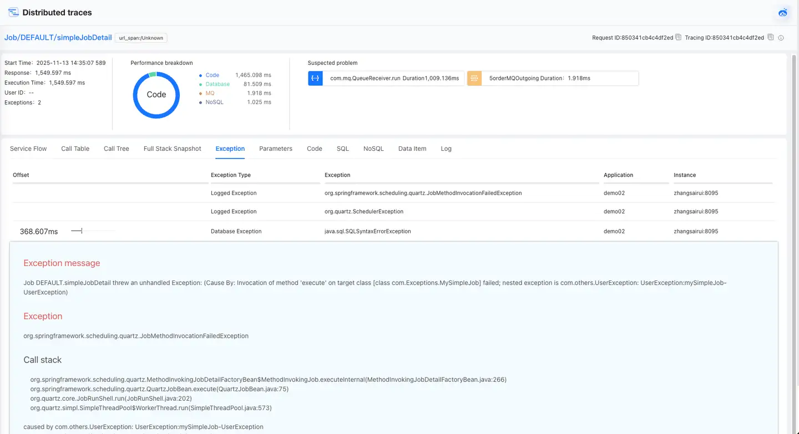
Task: Toggle the Code legend item
Action: pyautogui.click(x=212, y=75)
